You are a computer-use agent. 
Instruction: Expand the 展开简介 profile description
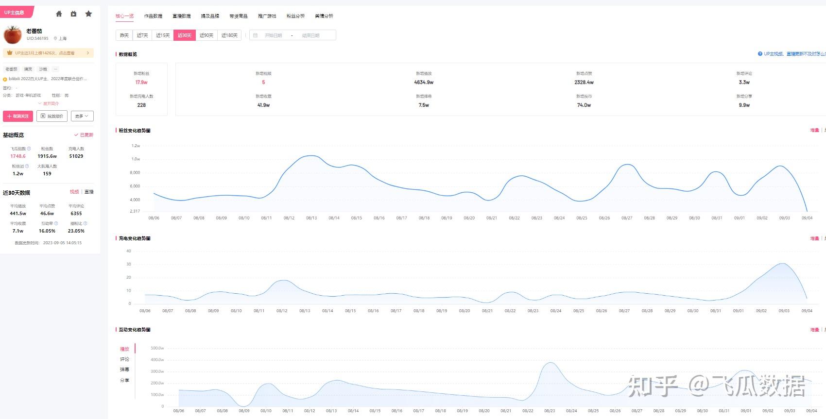pos(49,103)
